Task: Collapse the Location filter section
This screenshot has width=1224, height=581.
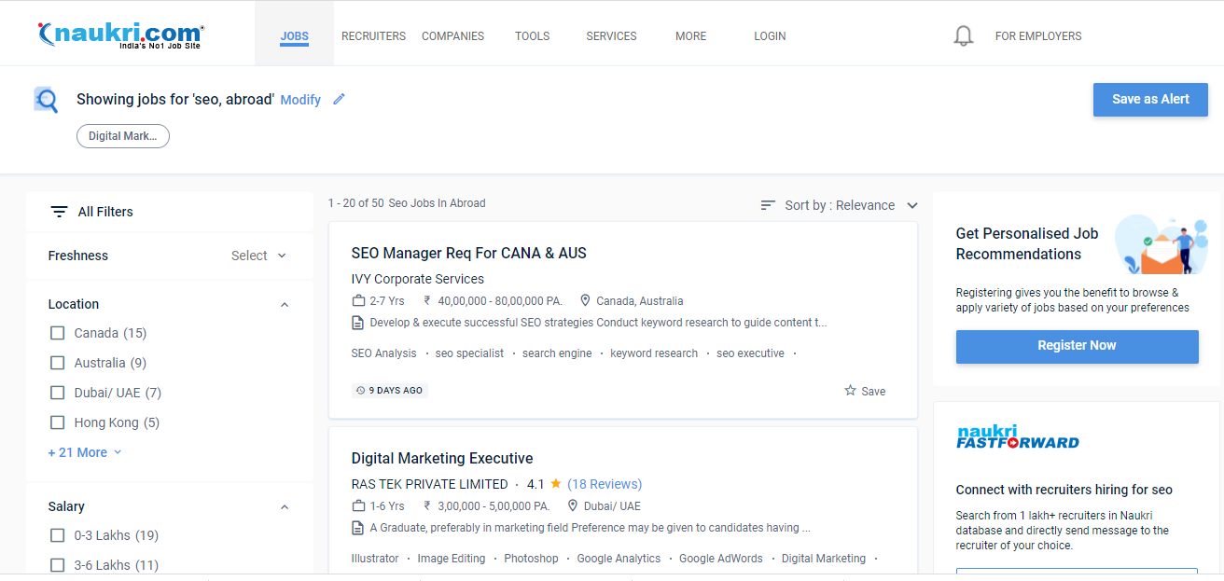Action: [285, 305]
